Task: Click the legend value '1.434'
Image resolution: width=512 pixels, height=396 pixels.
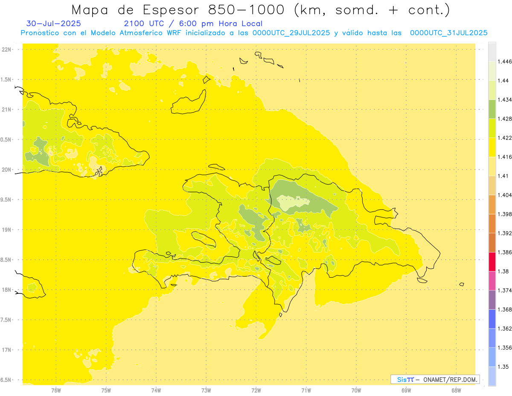Action: tap(504, 100)
